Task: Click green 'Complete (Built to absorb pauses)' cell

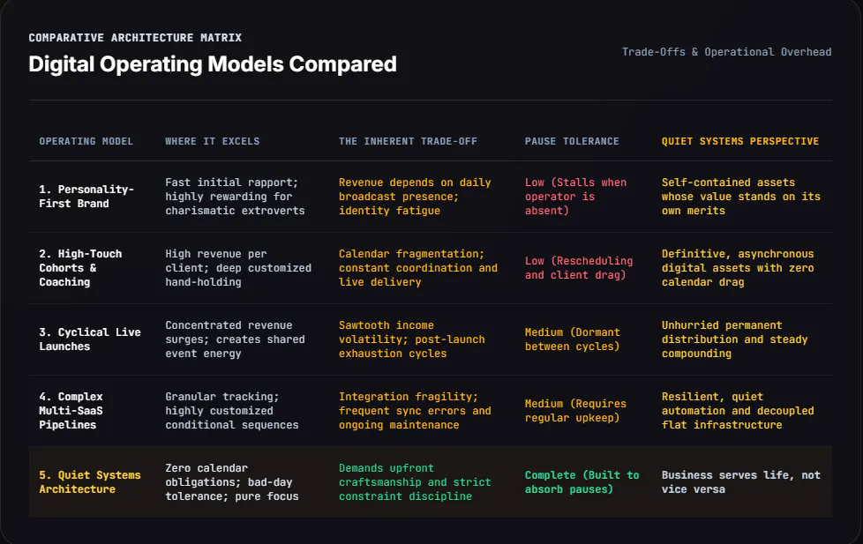Action: [582, 482]
